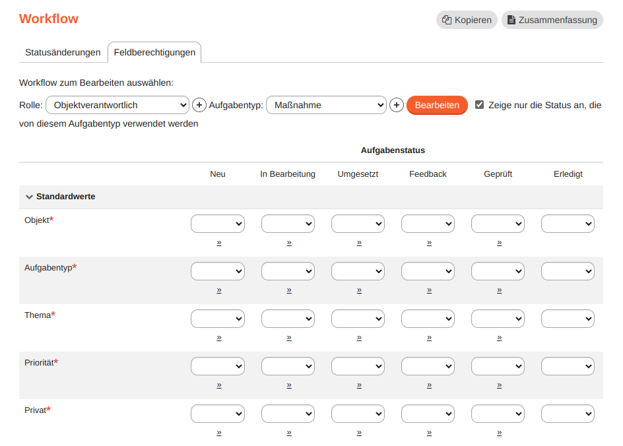Click the document icon on Zusammenfassung button

click(x=511, y=20)
